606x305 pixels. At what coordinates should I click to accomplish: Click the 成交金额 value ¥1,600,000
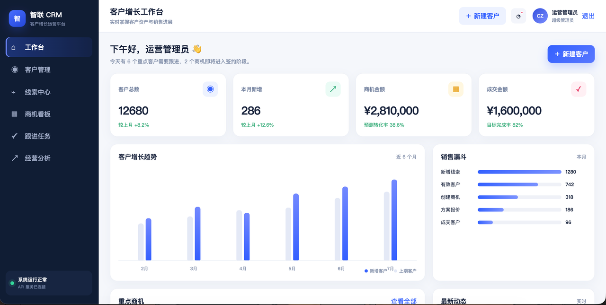pos(514,111)
